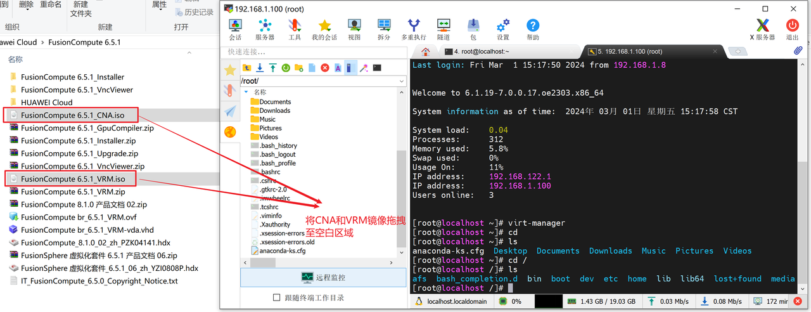Open 多重执行 MultiExec mode

click(413, 29)
